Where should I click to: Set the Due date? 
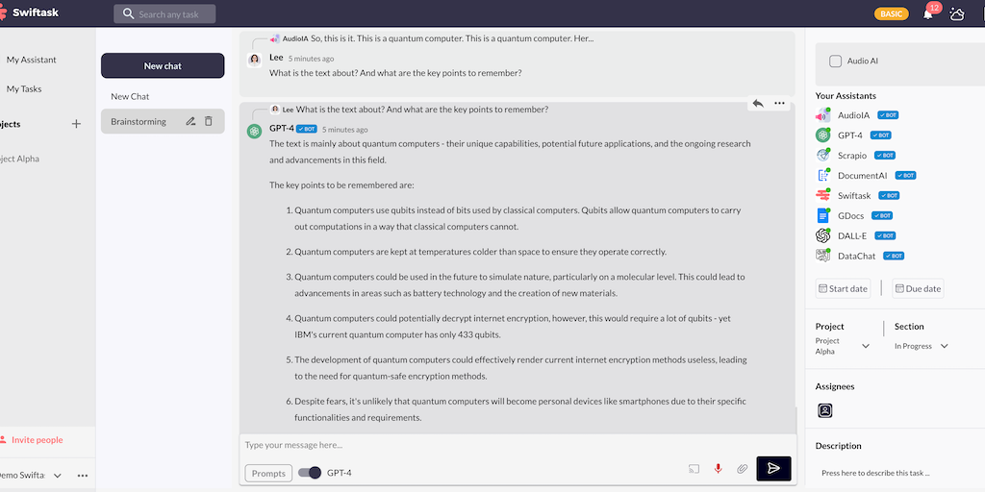[x=918, y=288]
